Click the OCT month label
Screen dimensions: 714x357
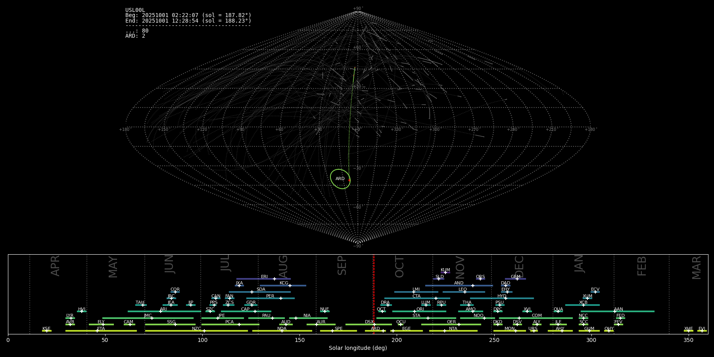[399, 267]
